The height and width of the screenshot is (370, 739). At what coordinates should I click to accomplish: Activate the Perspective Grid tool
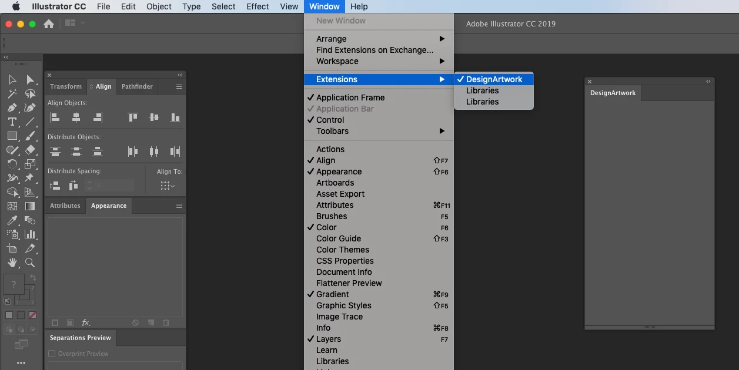(x=31, y=193)
